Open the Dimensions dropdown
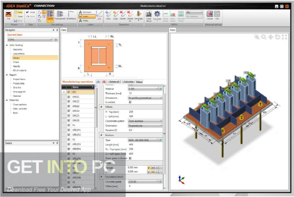Viewport: 294px width, 197px height. [x=145, y=98]
